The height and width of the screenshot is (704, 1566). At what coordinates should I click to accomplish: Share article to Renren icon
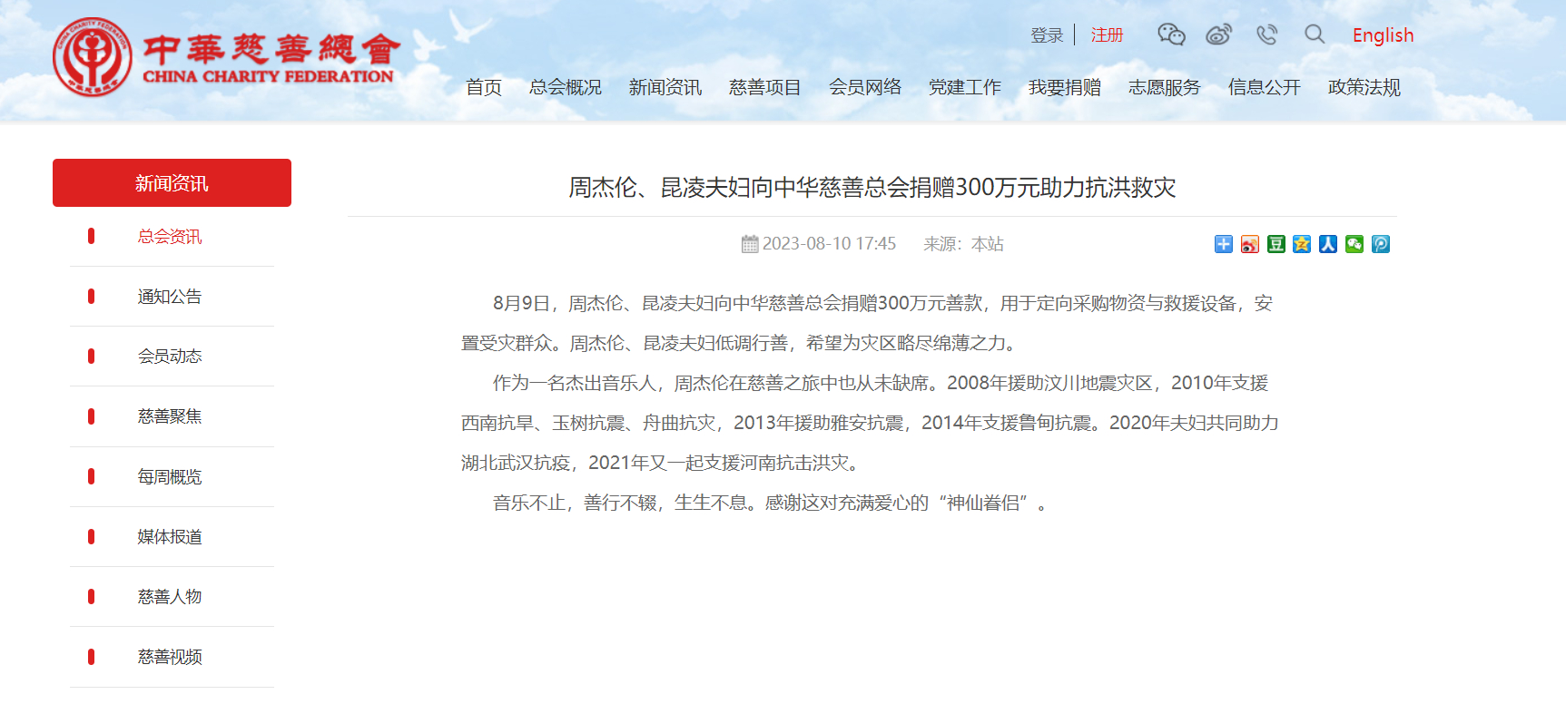coord(1328,244)
